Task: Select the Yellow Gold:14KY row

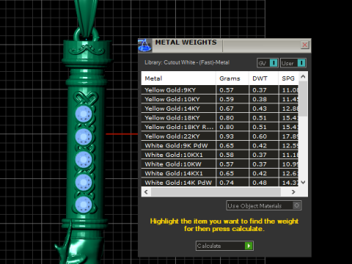Action: coord(220,109)
